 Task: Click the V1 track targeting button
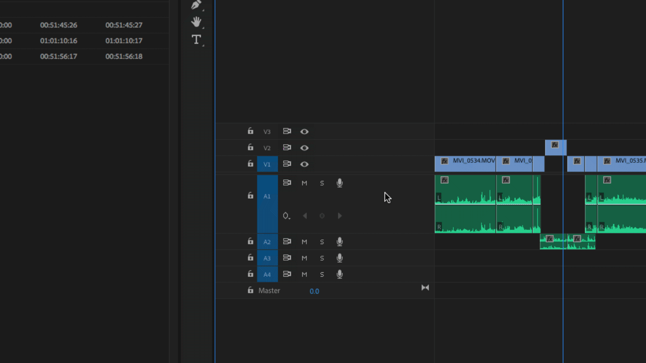(267, 164)
